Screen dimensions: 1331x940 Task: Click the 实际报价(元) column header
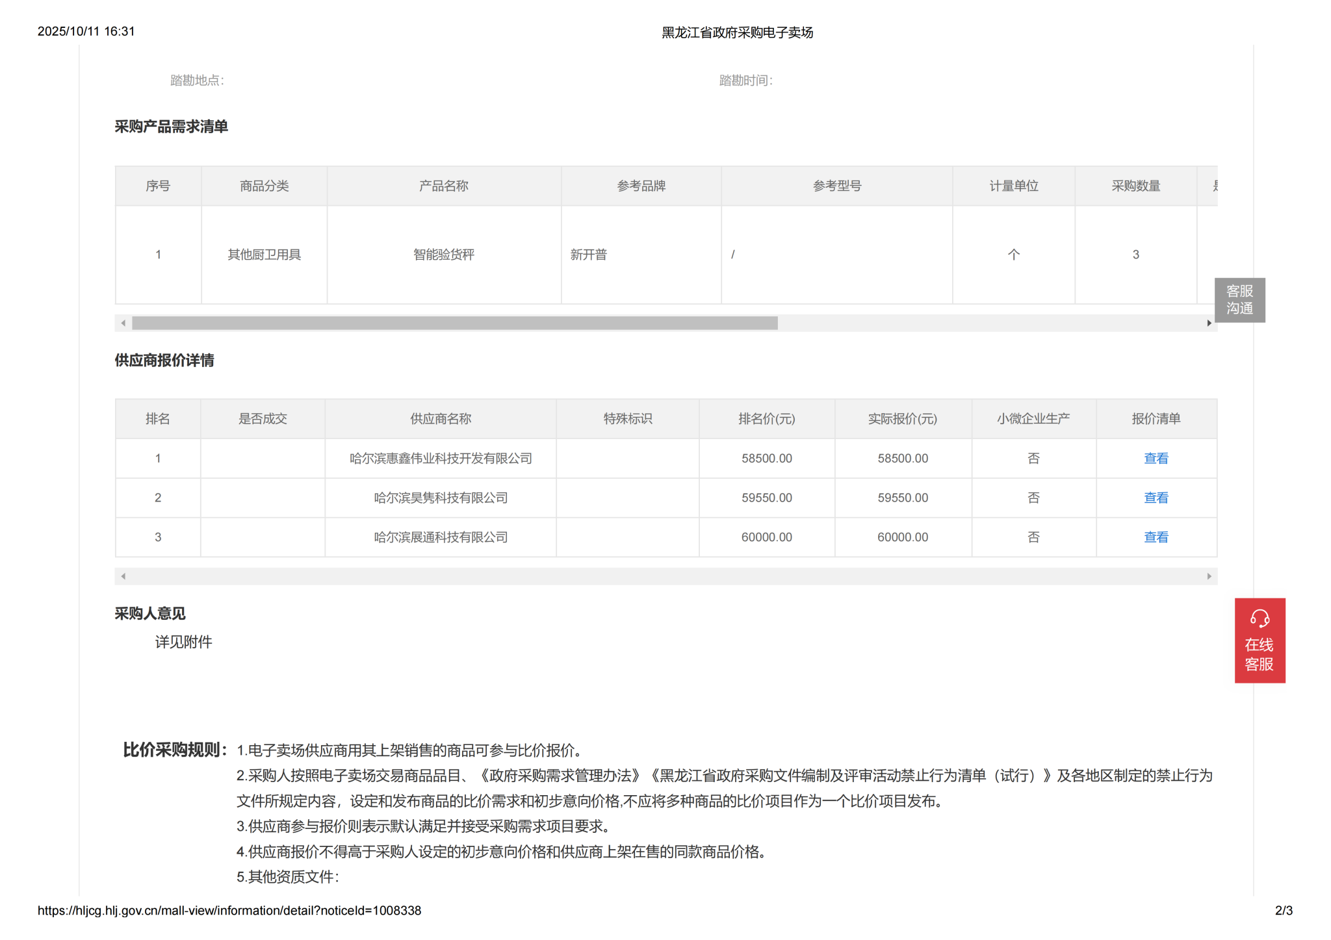(x=902, y=419)
